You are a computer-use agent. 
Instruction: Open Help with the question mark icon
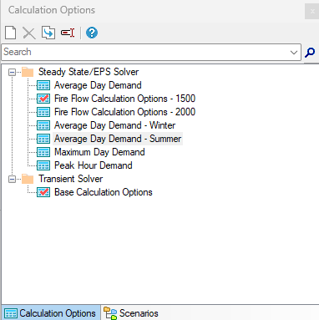(92, 33)
